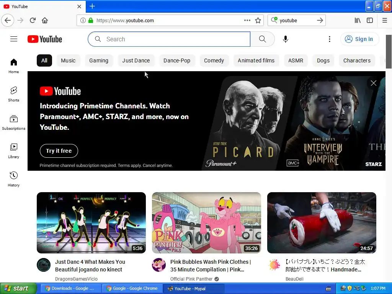
Task: Open Pink Bubbles Wash Pink Clothes title
Action: point(211,266)
